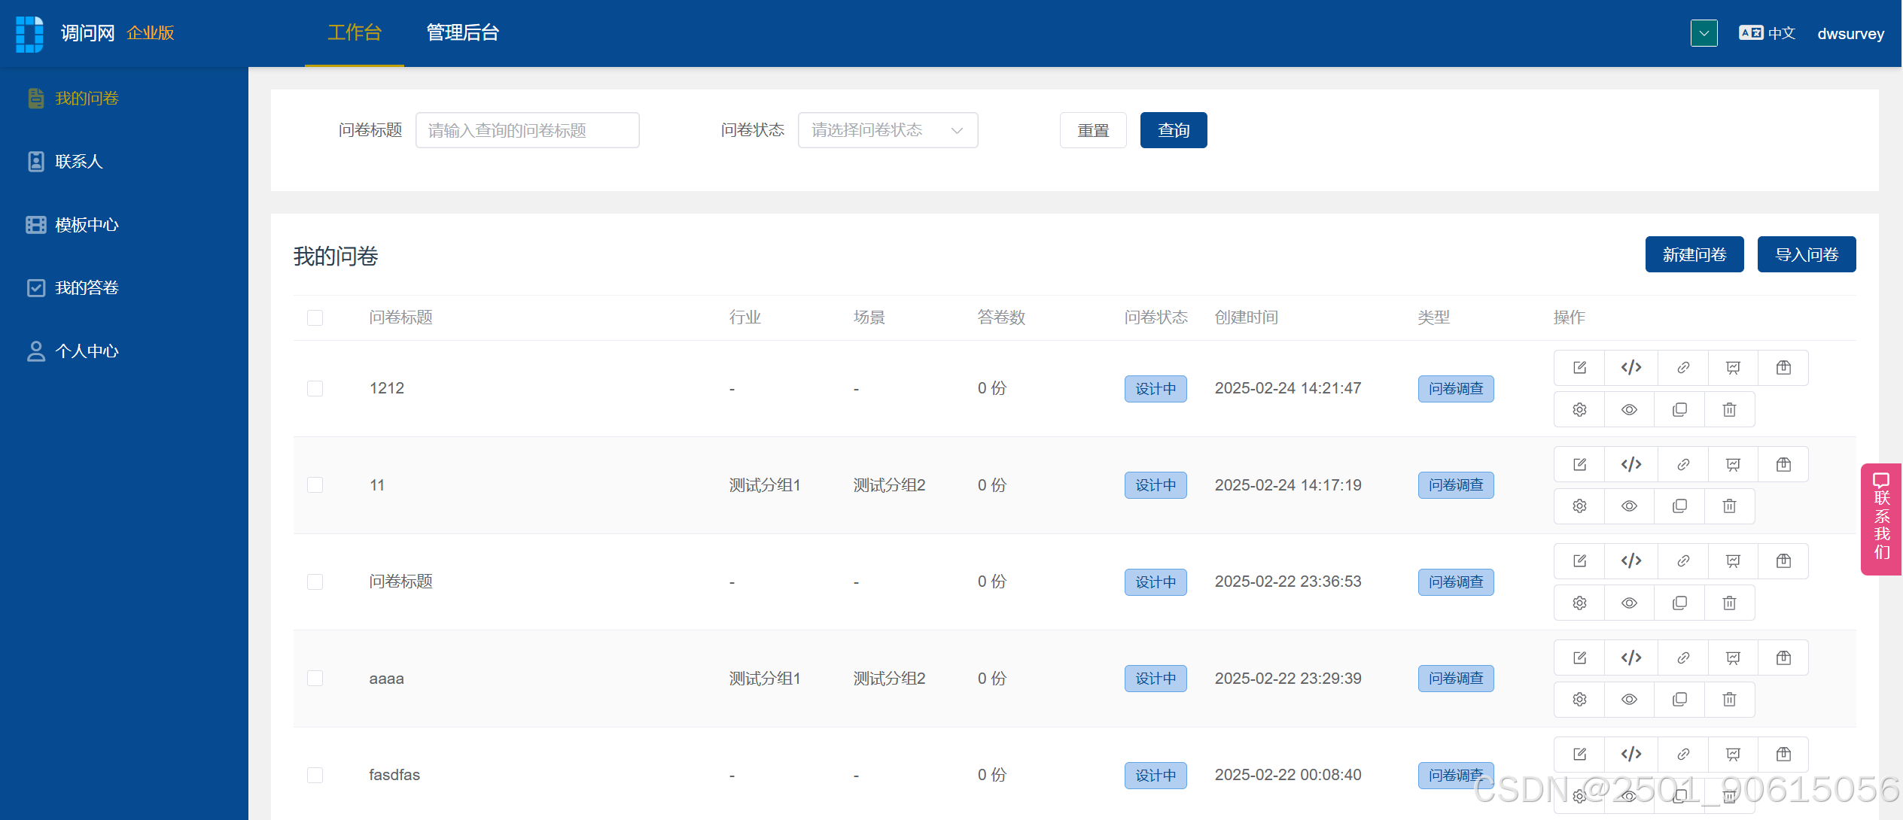Viewport: 1903px width, 820px height.
Task: Focus the 问卷标题 search input field
Action: [527, 130]
